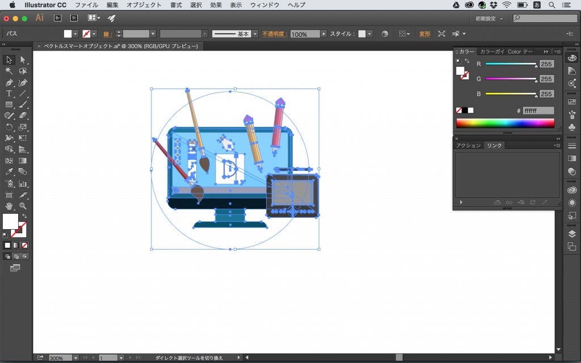Select the Pen tool

coord(9,82)
